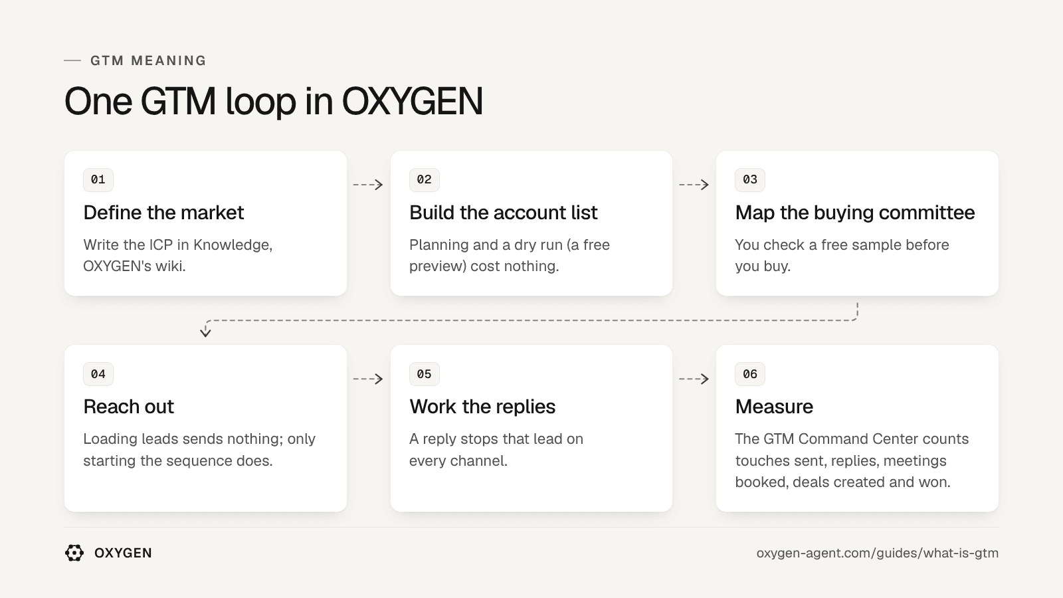Viewport: 1063px width, 598px height.
Task: Open the oxygen-agent.com/guides/what-is-gtm link
Action: coord(877,553)
